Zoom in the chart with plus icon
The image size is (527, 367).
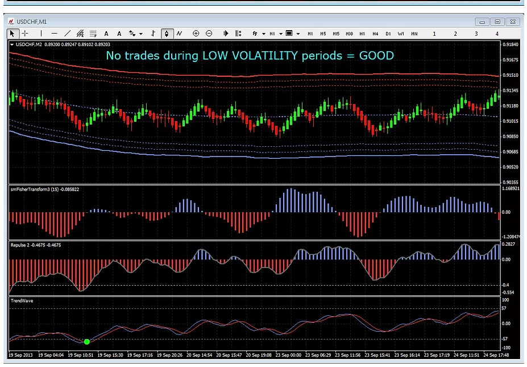[x=196, y=34]
